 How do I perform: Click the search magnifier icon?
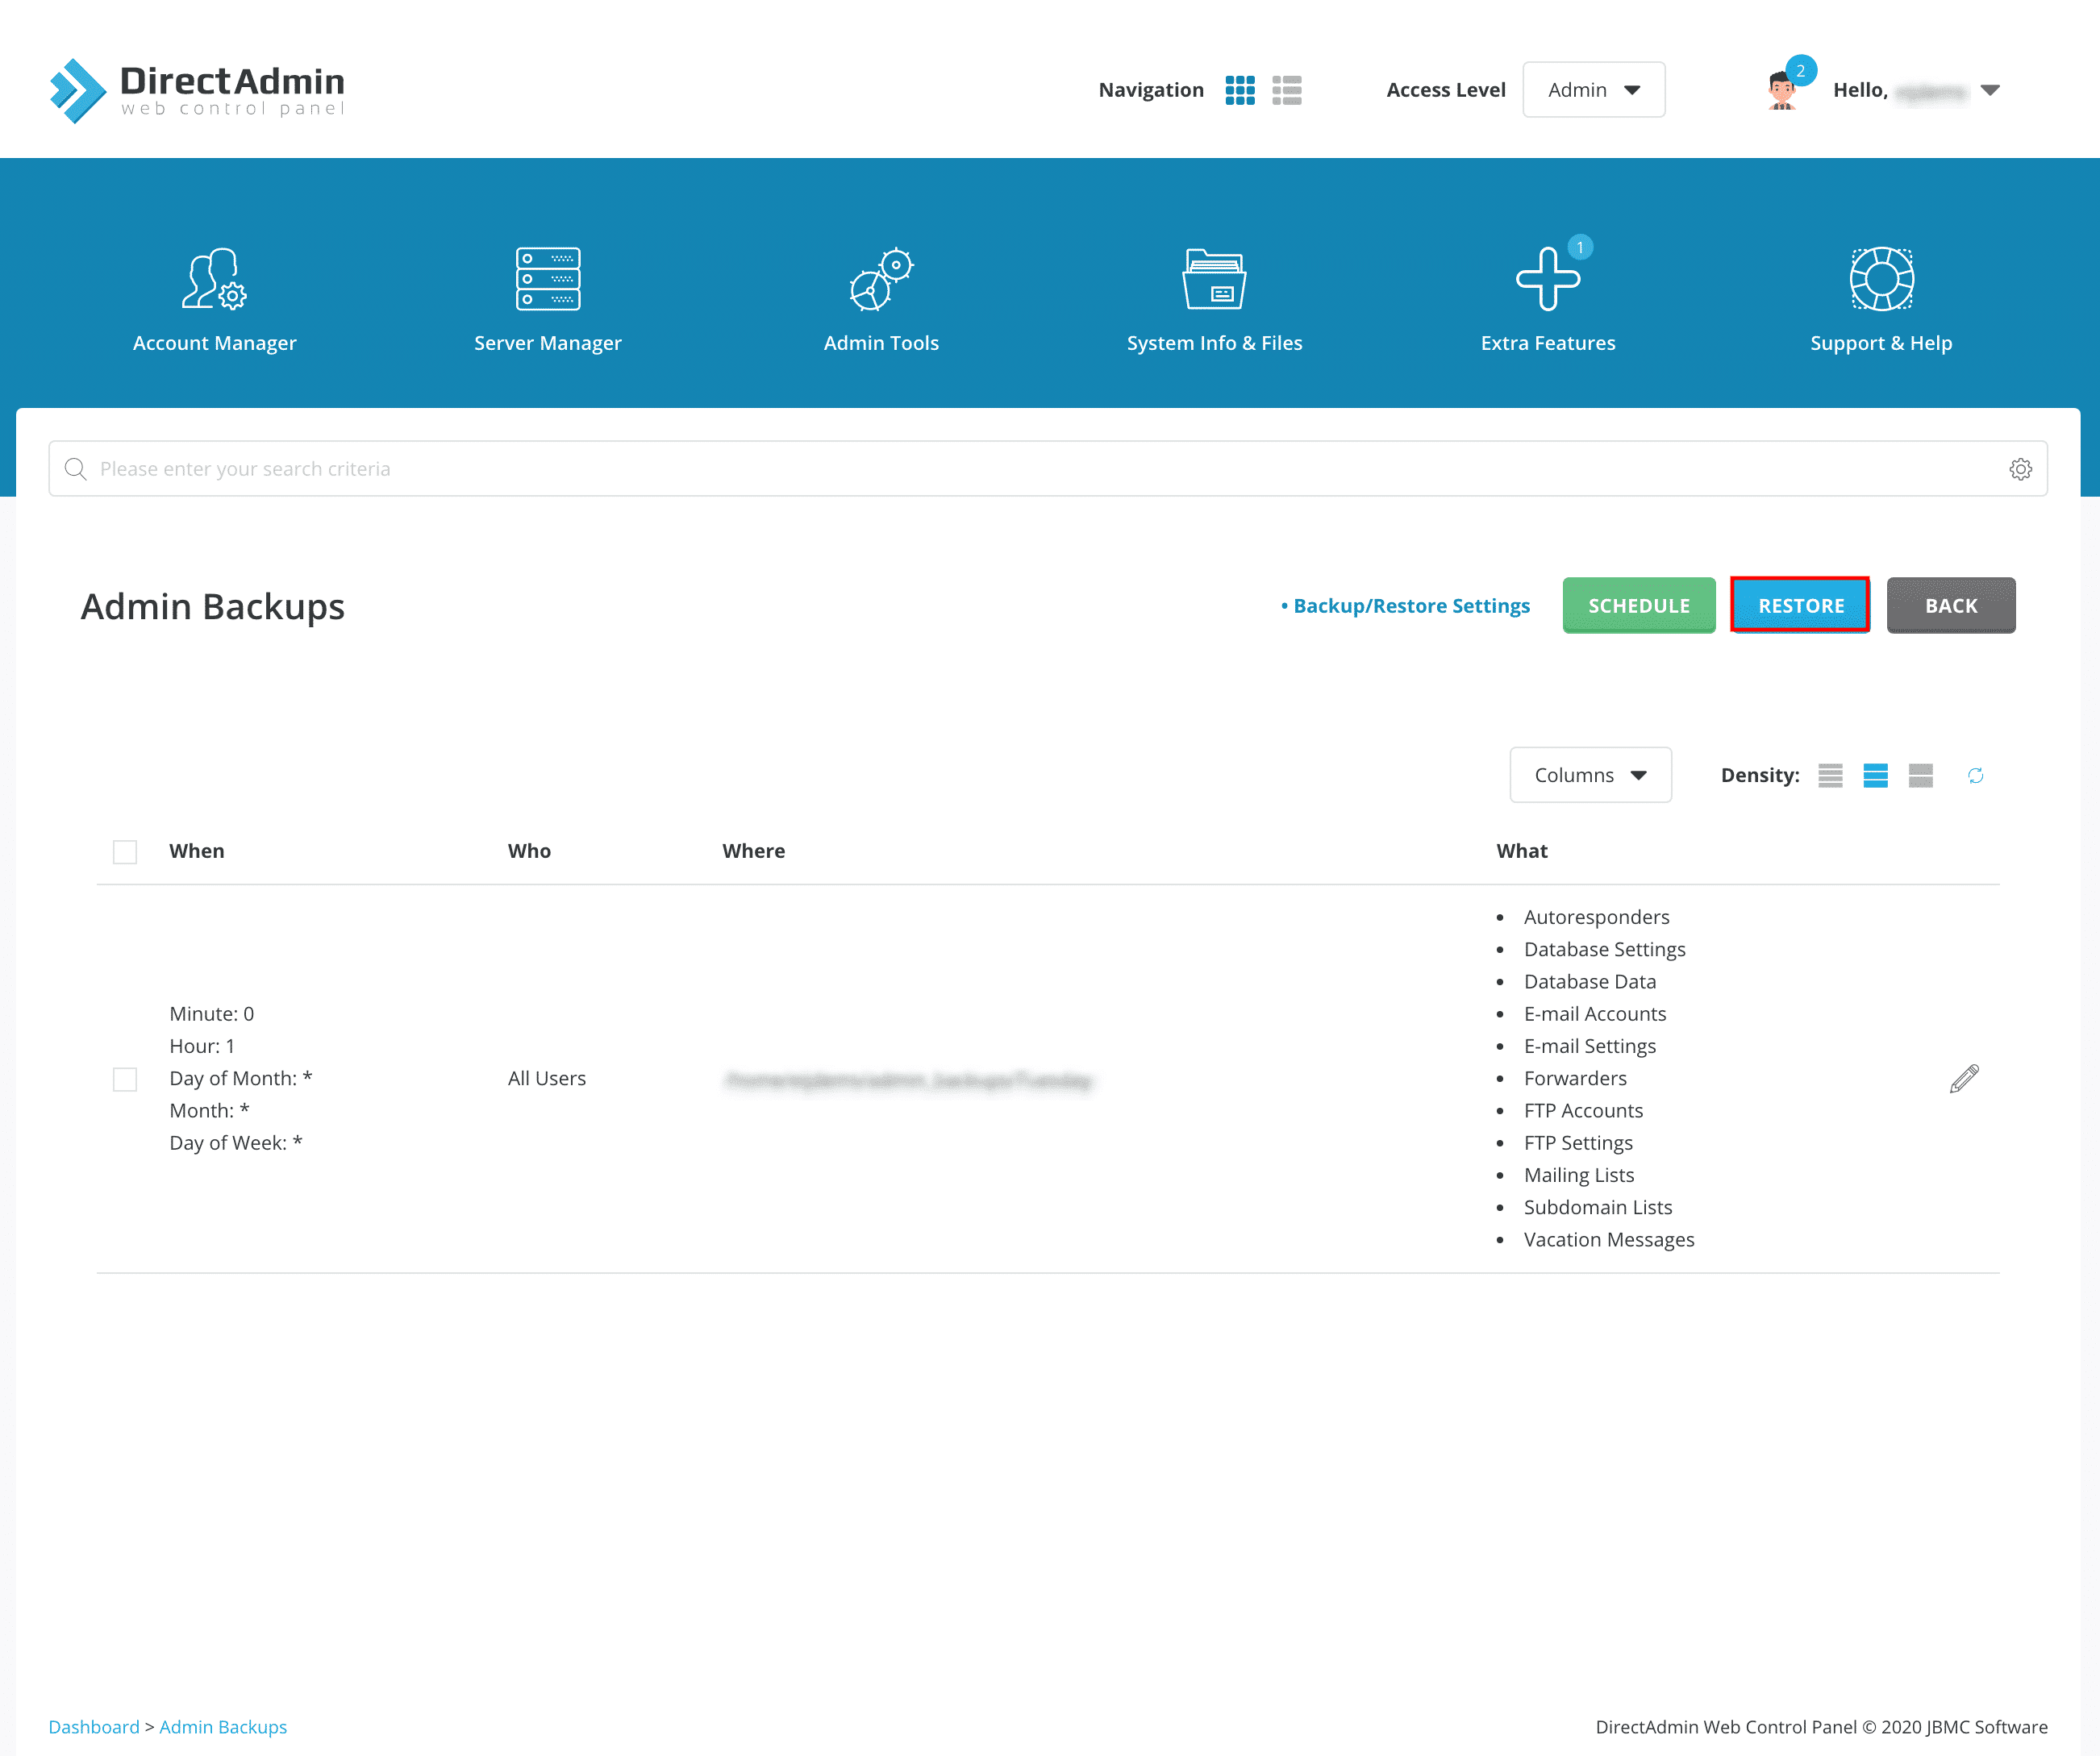click(75, 469)
